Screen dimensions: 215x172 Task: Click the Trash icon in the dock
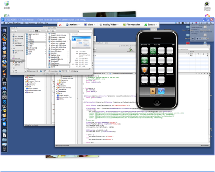[x=4, y=149]
